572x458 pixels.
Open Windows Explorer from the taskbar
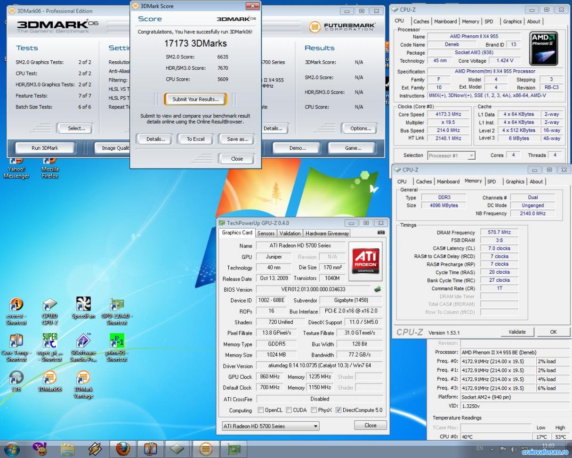tap(67, 449)
